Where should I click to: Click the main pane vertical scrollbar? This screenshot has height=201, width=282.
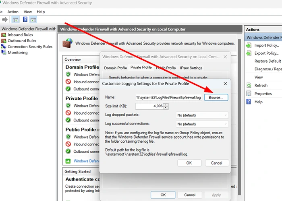coord(239,117)
